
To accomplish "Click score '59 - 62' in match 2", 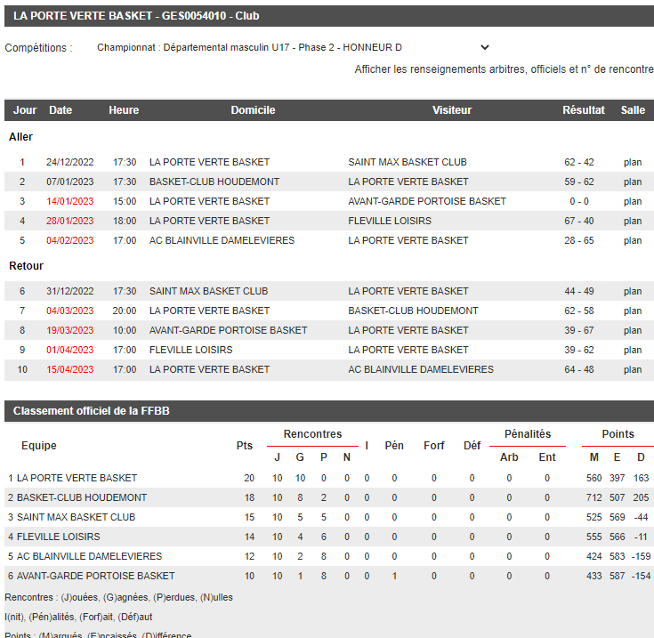I will pyautogui.click(x=579, y=182).
